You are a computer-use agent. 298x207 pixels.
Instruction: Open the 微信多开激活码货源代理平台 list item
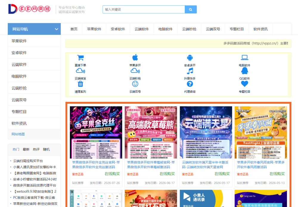click(35, 185)
